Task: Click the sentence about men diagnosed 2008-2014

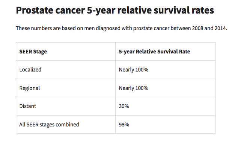Action: point(121,28)
